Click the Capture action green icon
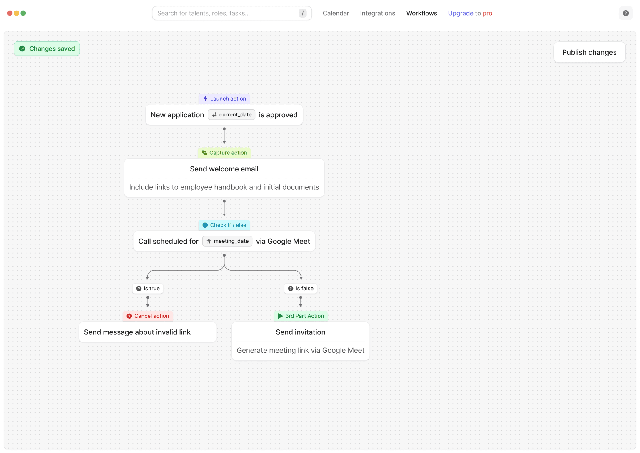640x453 pixels. click(204, 153)
